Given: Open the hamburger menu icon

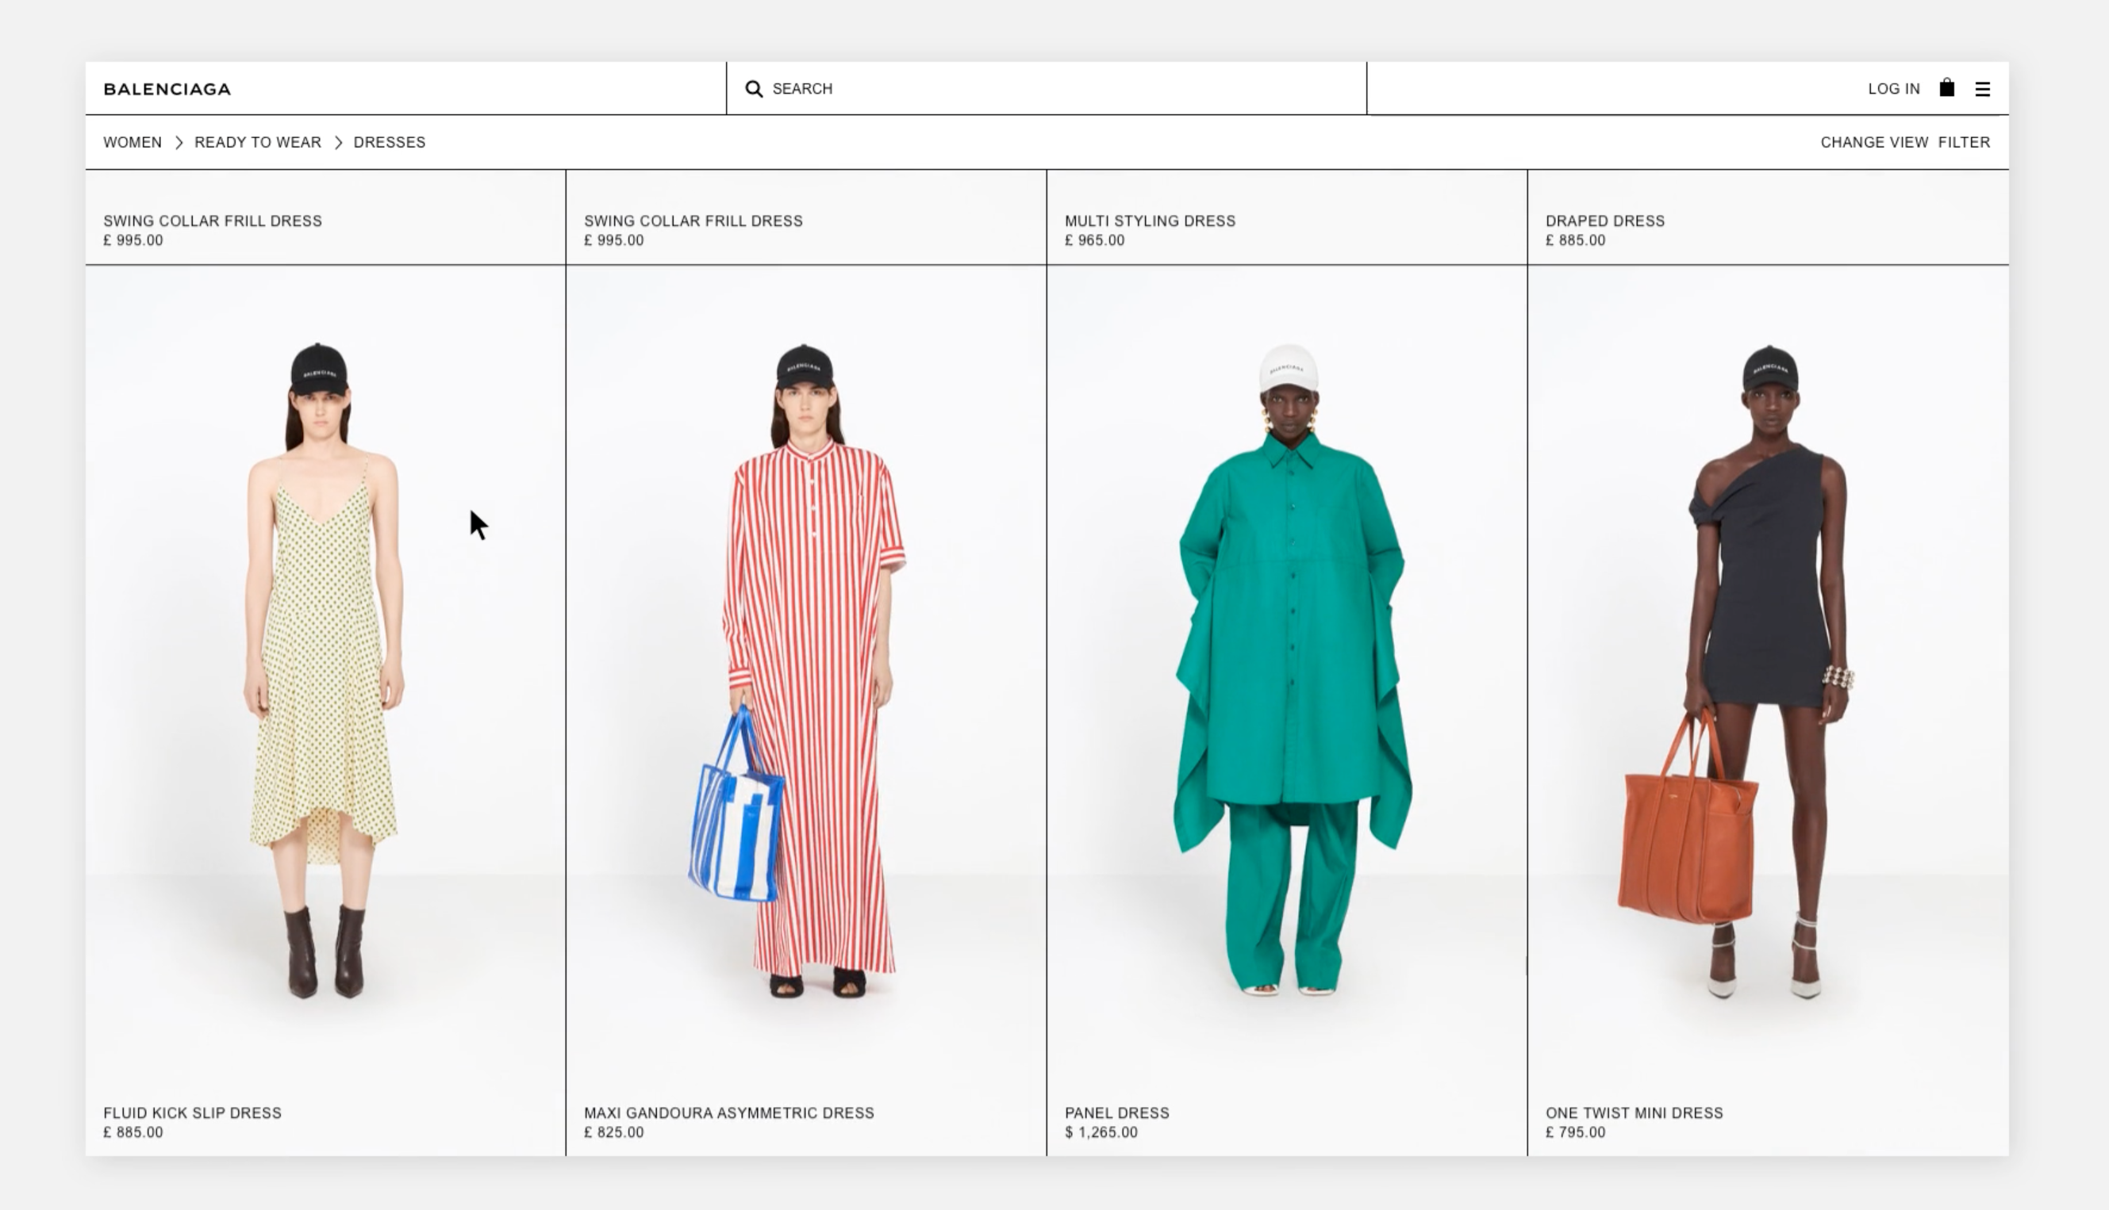Looking at the screenshot, I should (1983, 89).
